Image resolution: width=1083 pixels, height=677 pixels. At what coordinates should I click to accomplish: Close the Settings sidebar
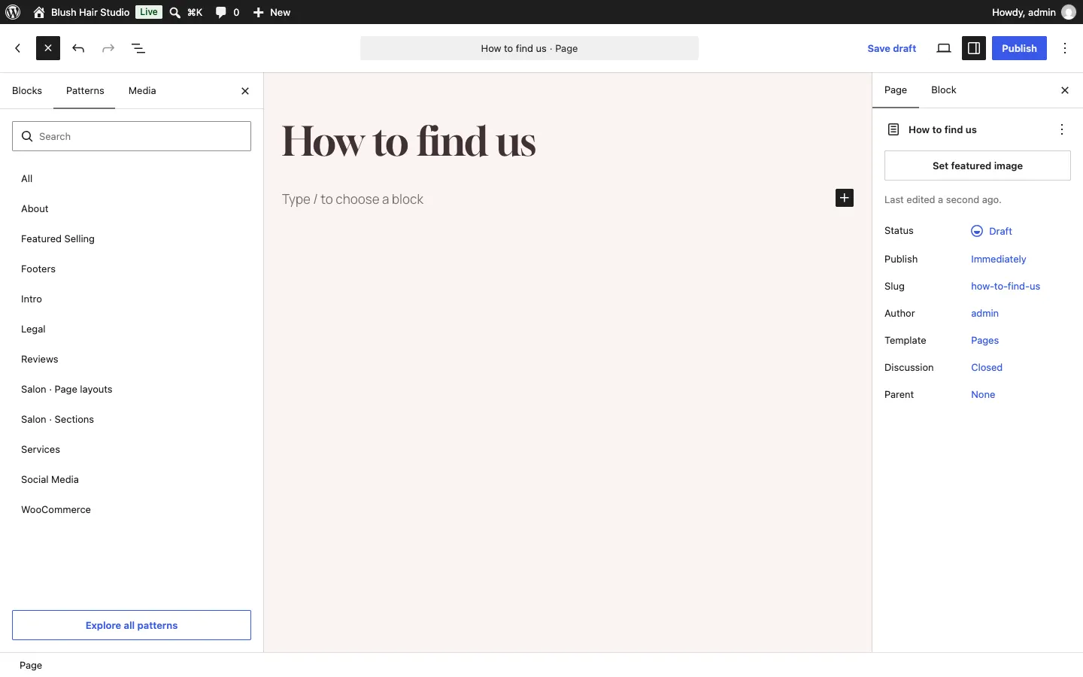pyautogui.click(x=1065, y=90)
